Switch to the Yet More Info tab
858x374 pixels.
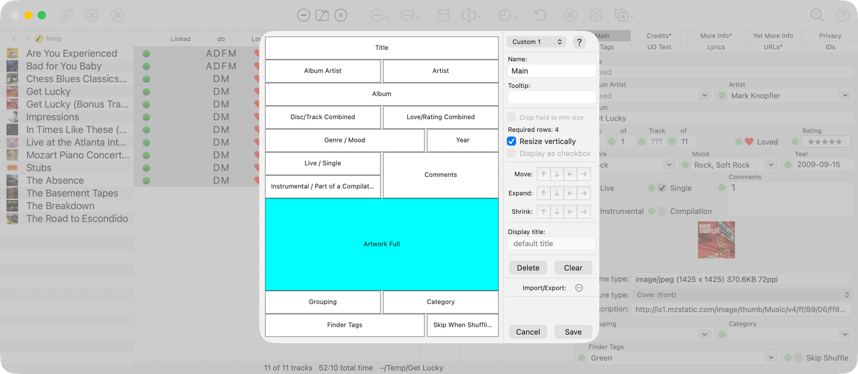[x=773, y=35]
